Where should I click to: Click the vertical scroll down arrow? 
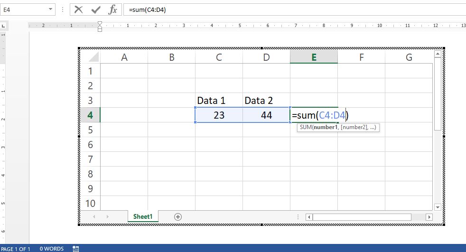click(x=438, y=207)
